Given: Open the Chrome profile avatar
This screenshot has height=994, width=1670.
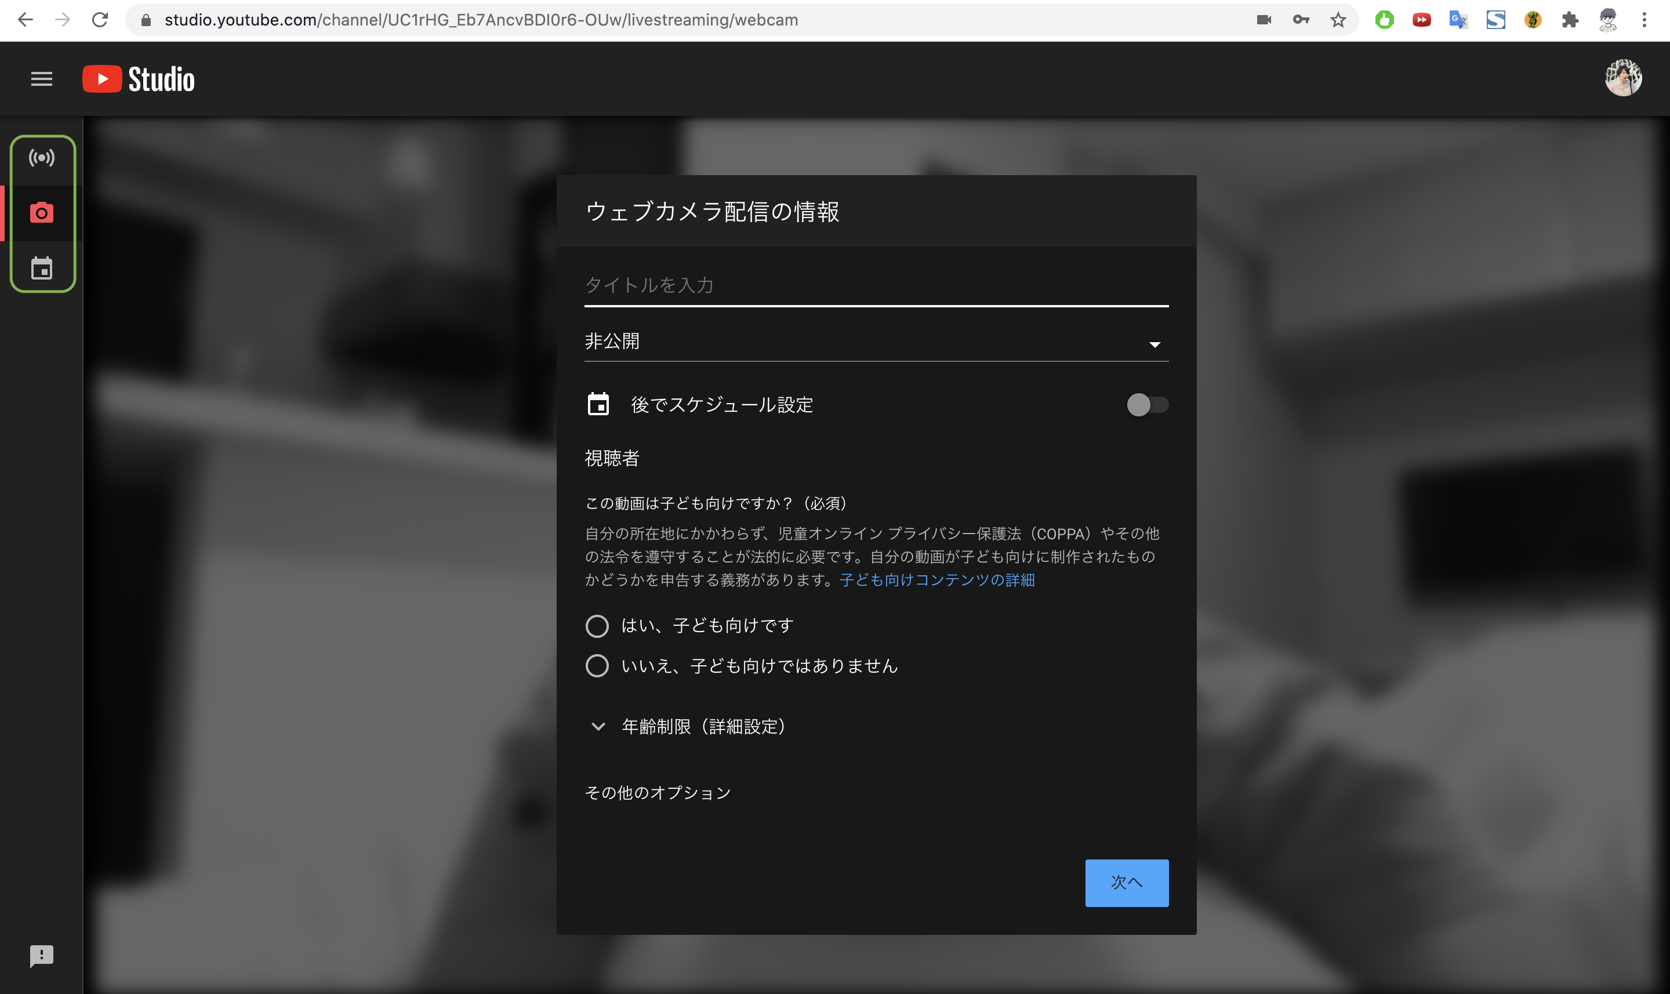Looking at the screenshot, I should tap(1608, 20).
